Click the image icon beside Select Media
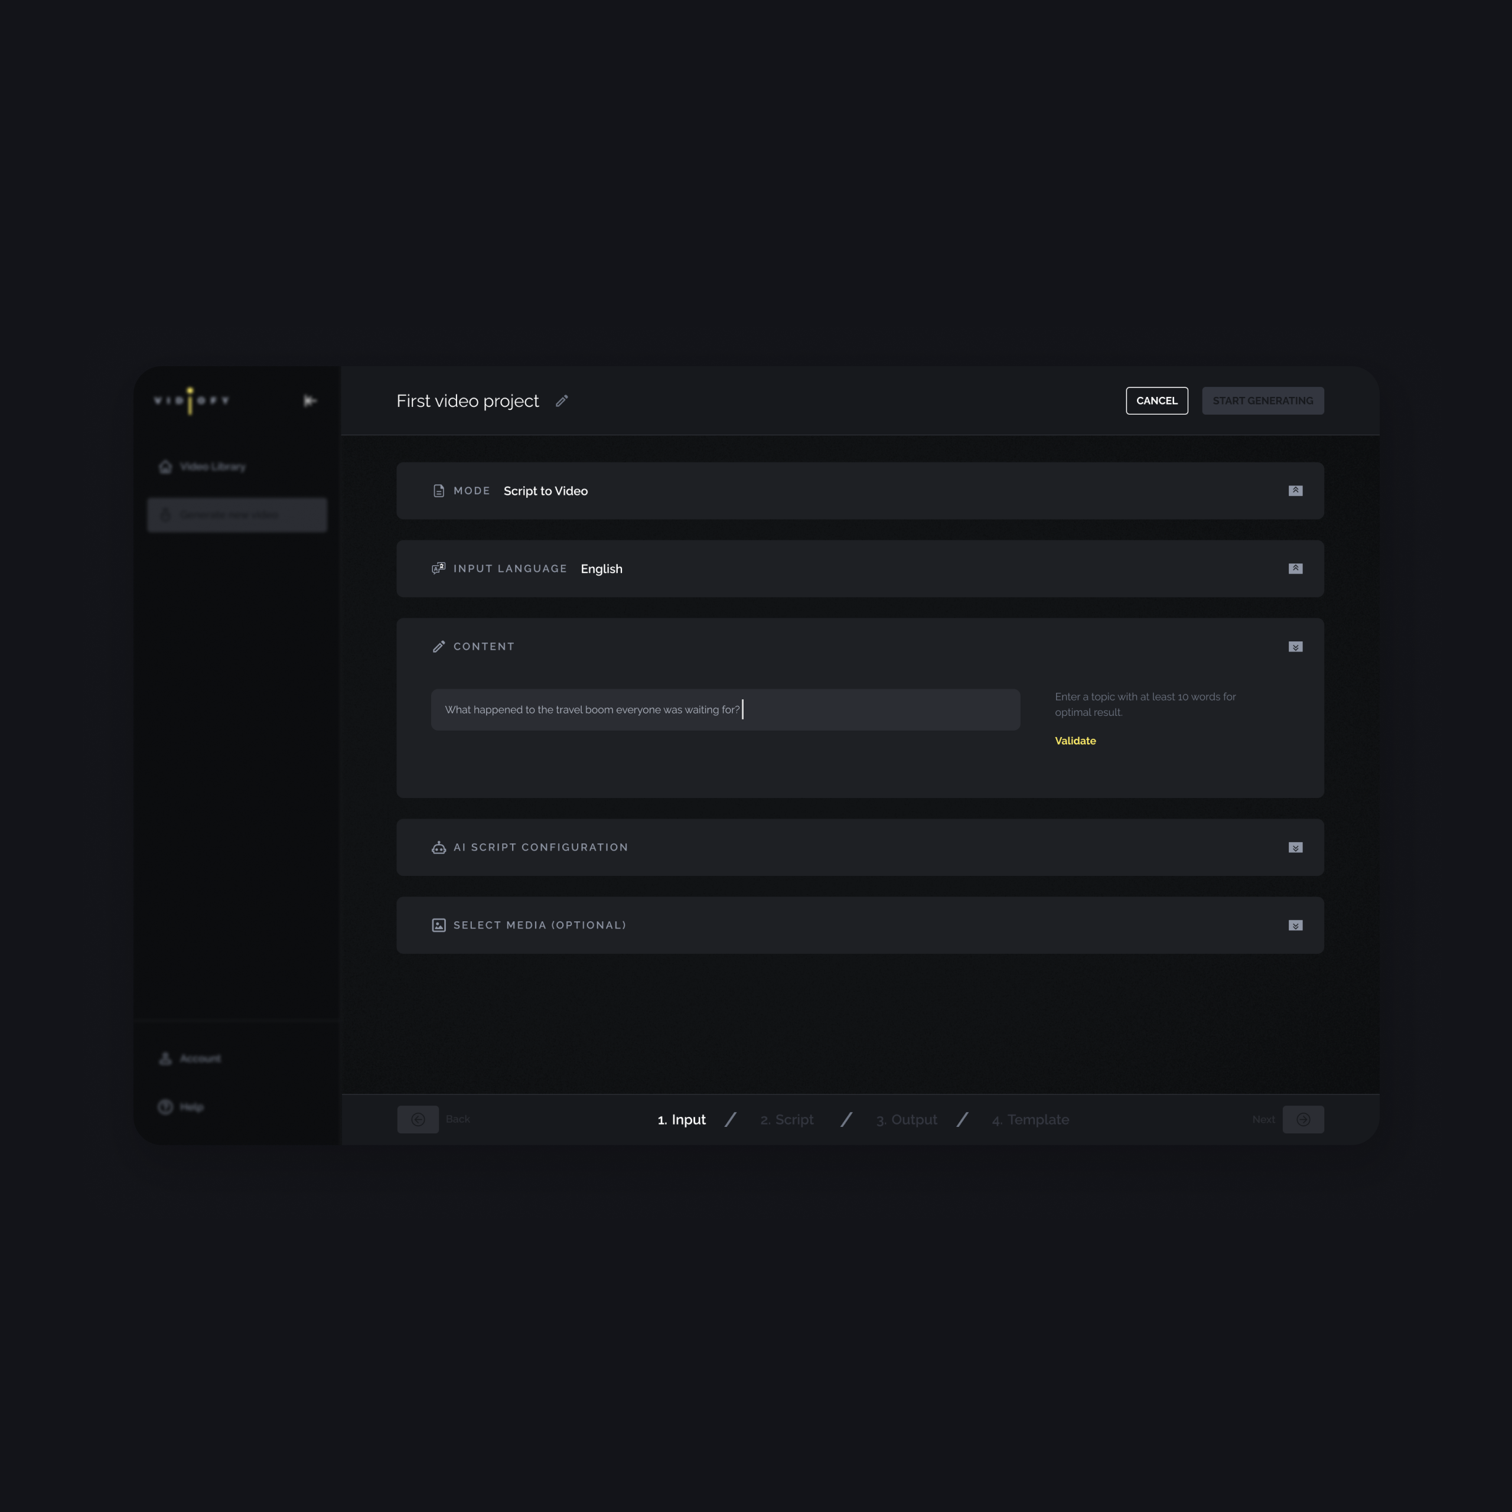The width and height of the screenshot is (1512, 1512). point(439,925)
